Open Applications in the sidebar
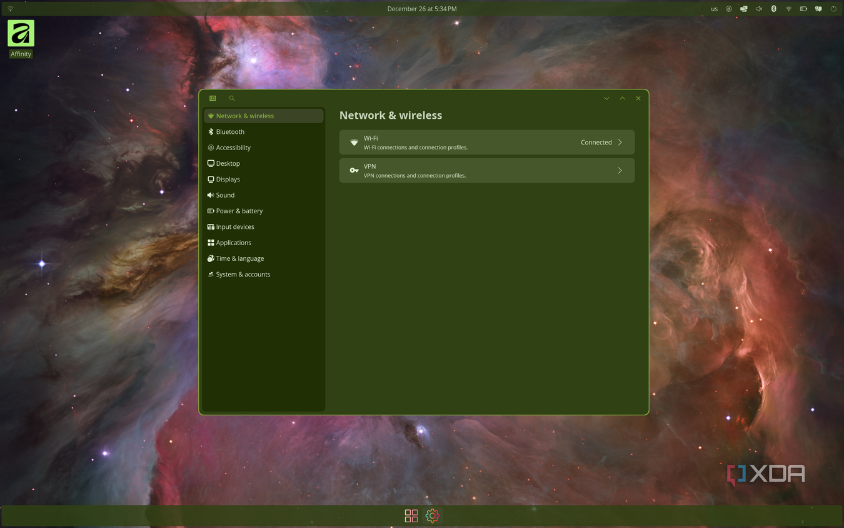 pos(263,243)
